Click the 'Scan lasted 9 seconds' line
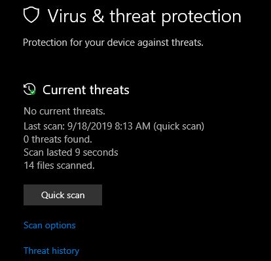 [x=71, y=152]
